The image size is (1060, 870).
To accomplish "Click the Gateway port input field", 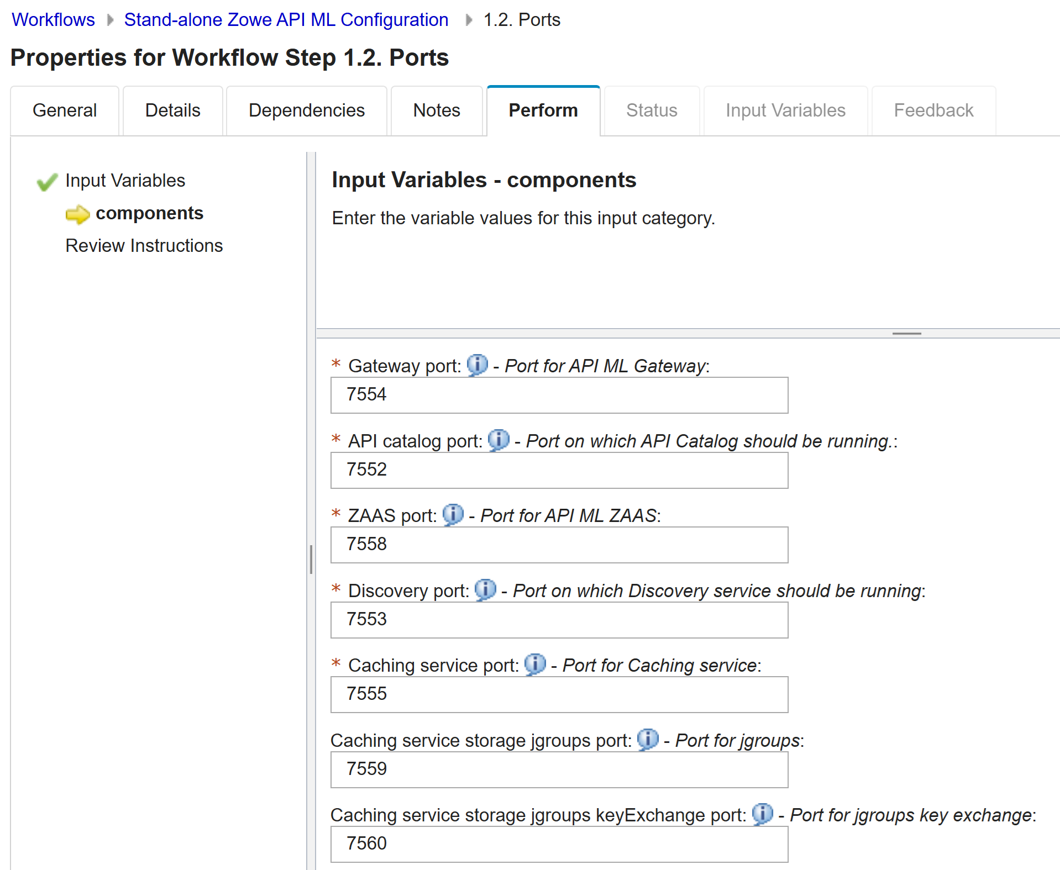I will click(x=559, y=395).
